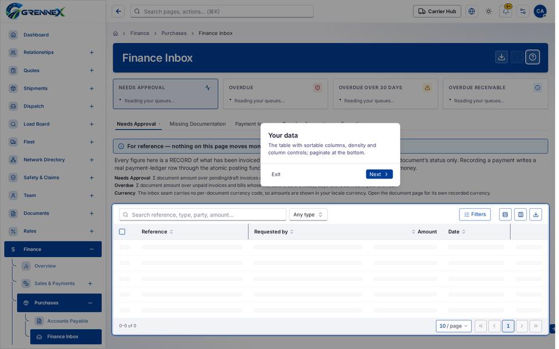The image size is (559, 349).
Task: Toggle the light theme sun icon
Action: tap(489, 12)
